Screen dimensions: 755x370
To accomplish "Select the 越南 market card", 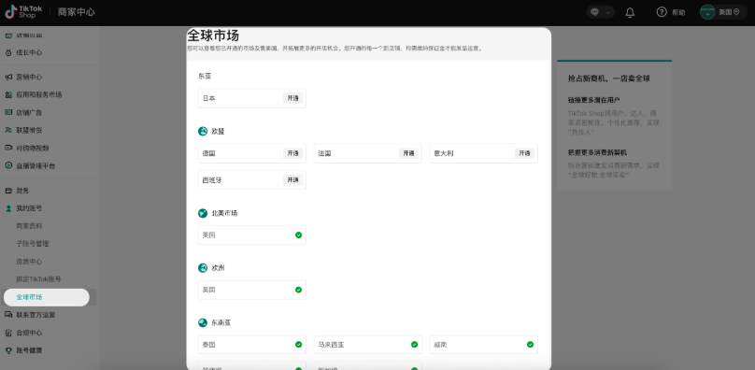I will [x=483, y=345].
